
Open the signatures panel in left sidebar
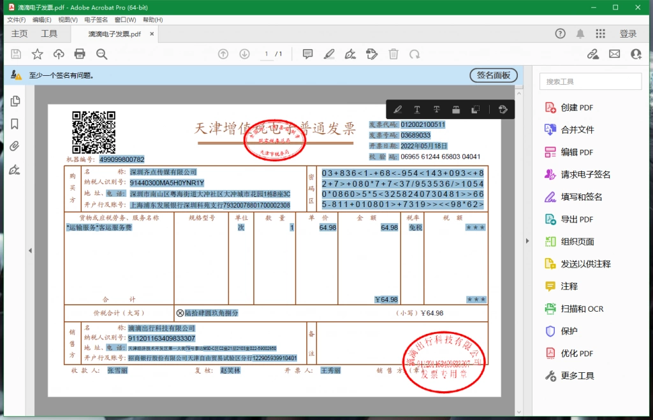(15, 170)
